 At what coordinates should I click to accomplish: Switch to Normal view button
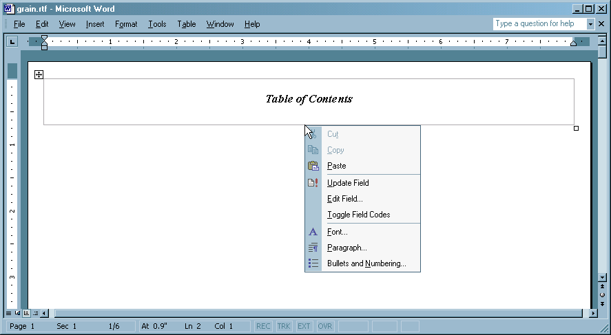pyautogui.click(x=8, y=313)
